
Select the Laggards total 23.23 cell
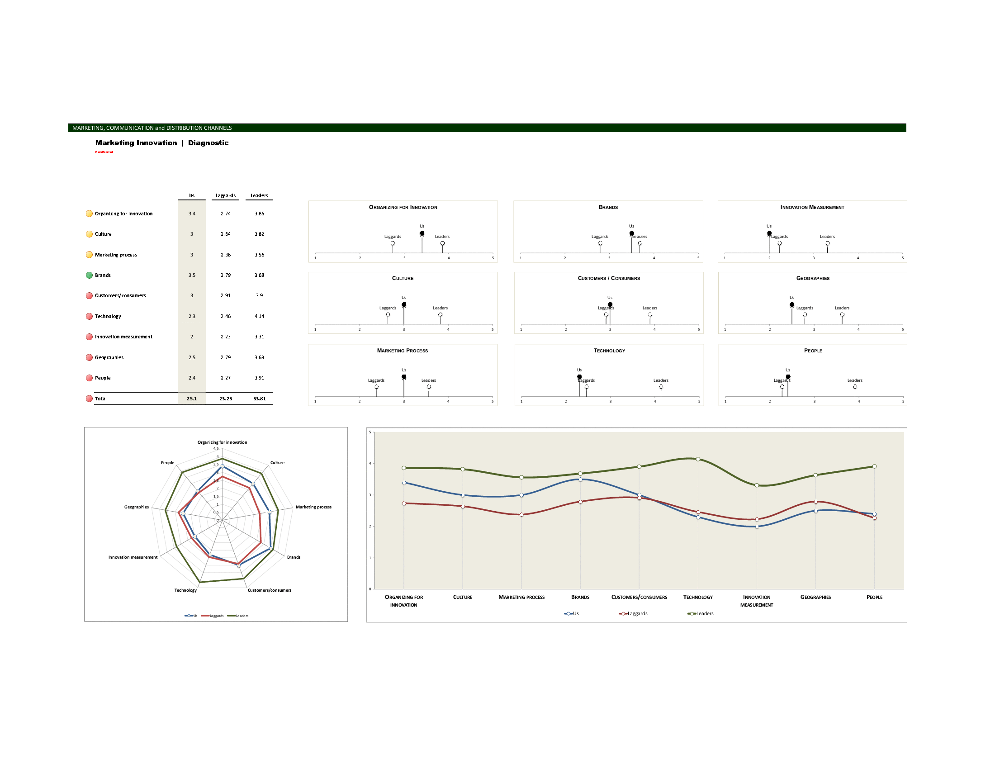coord(226,399)
